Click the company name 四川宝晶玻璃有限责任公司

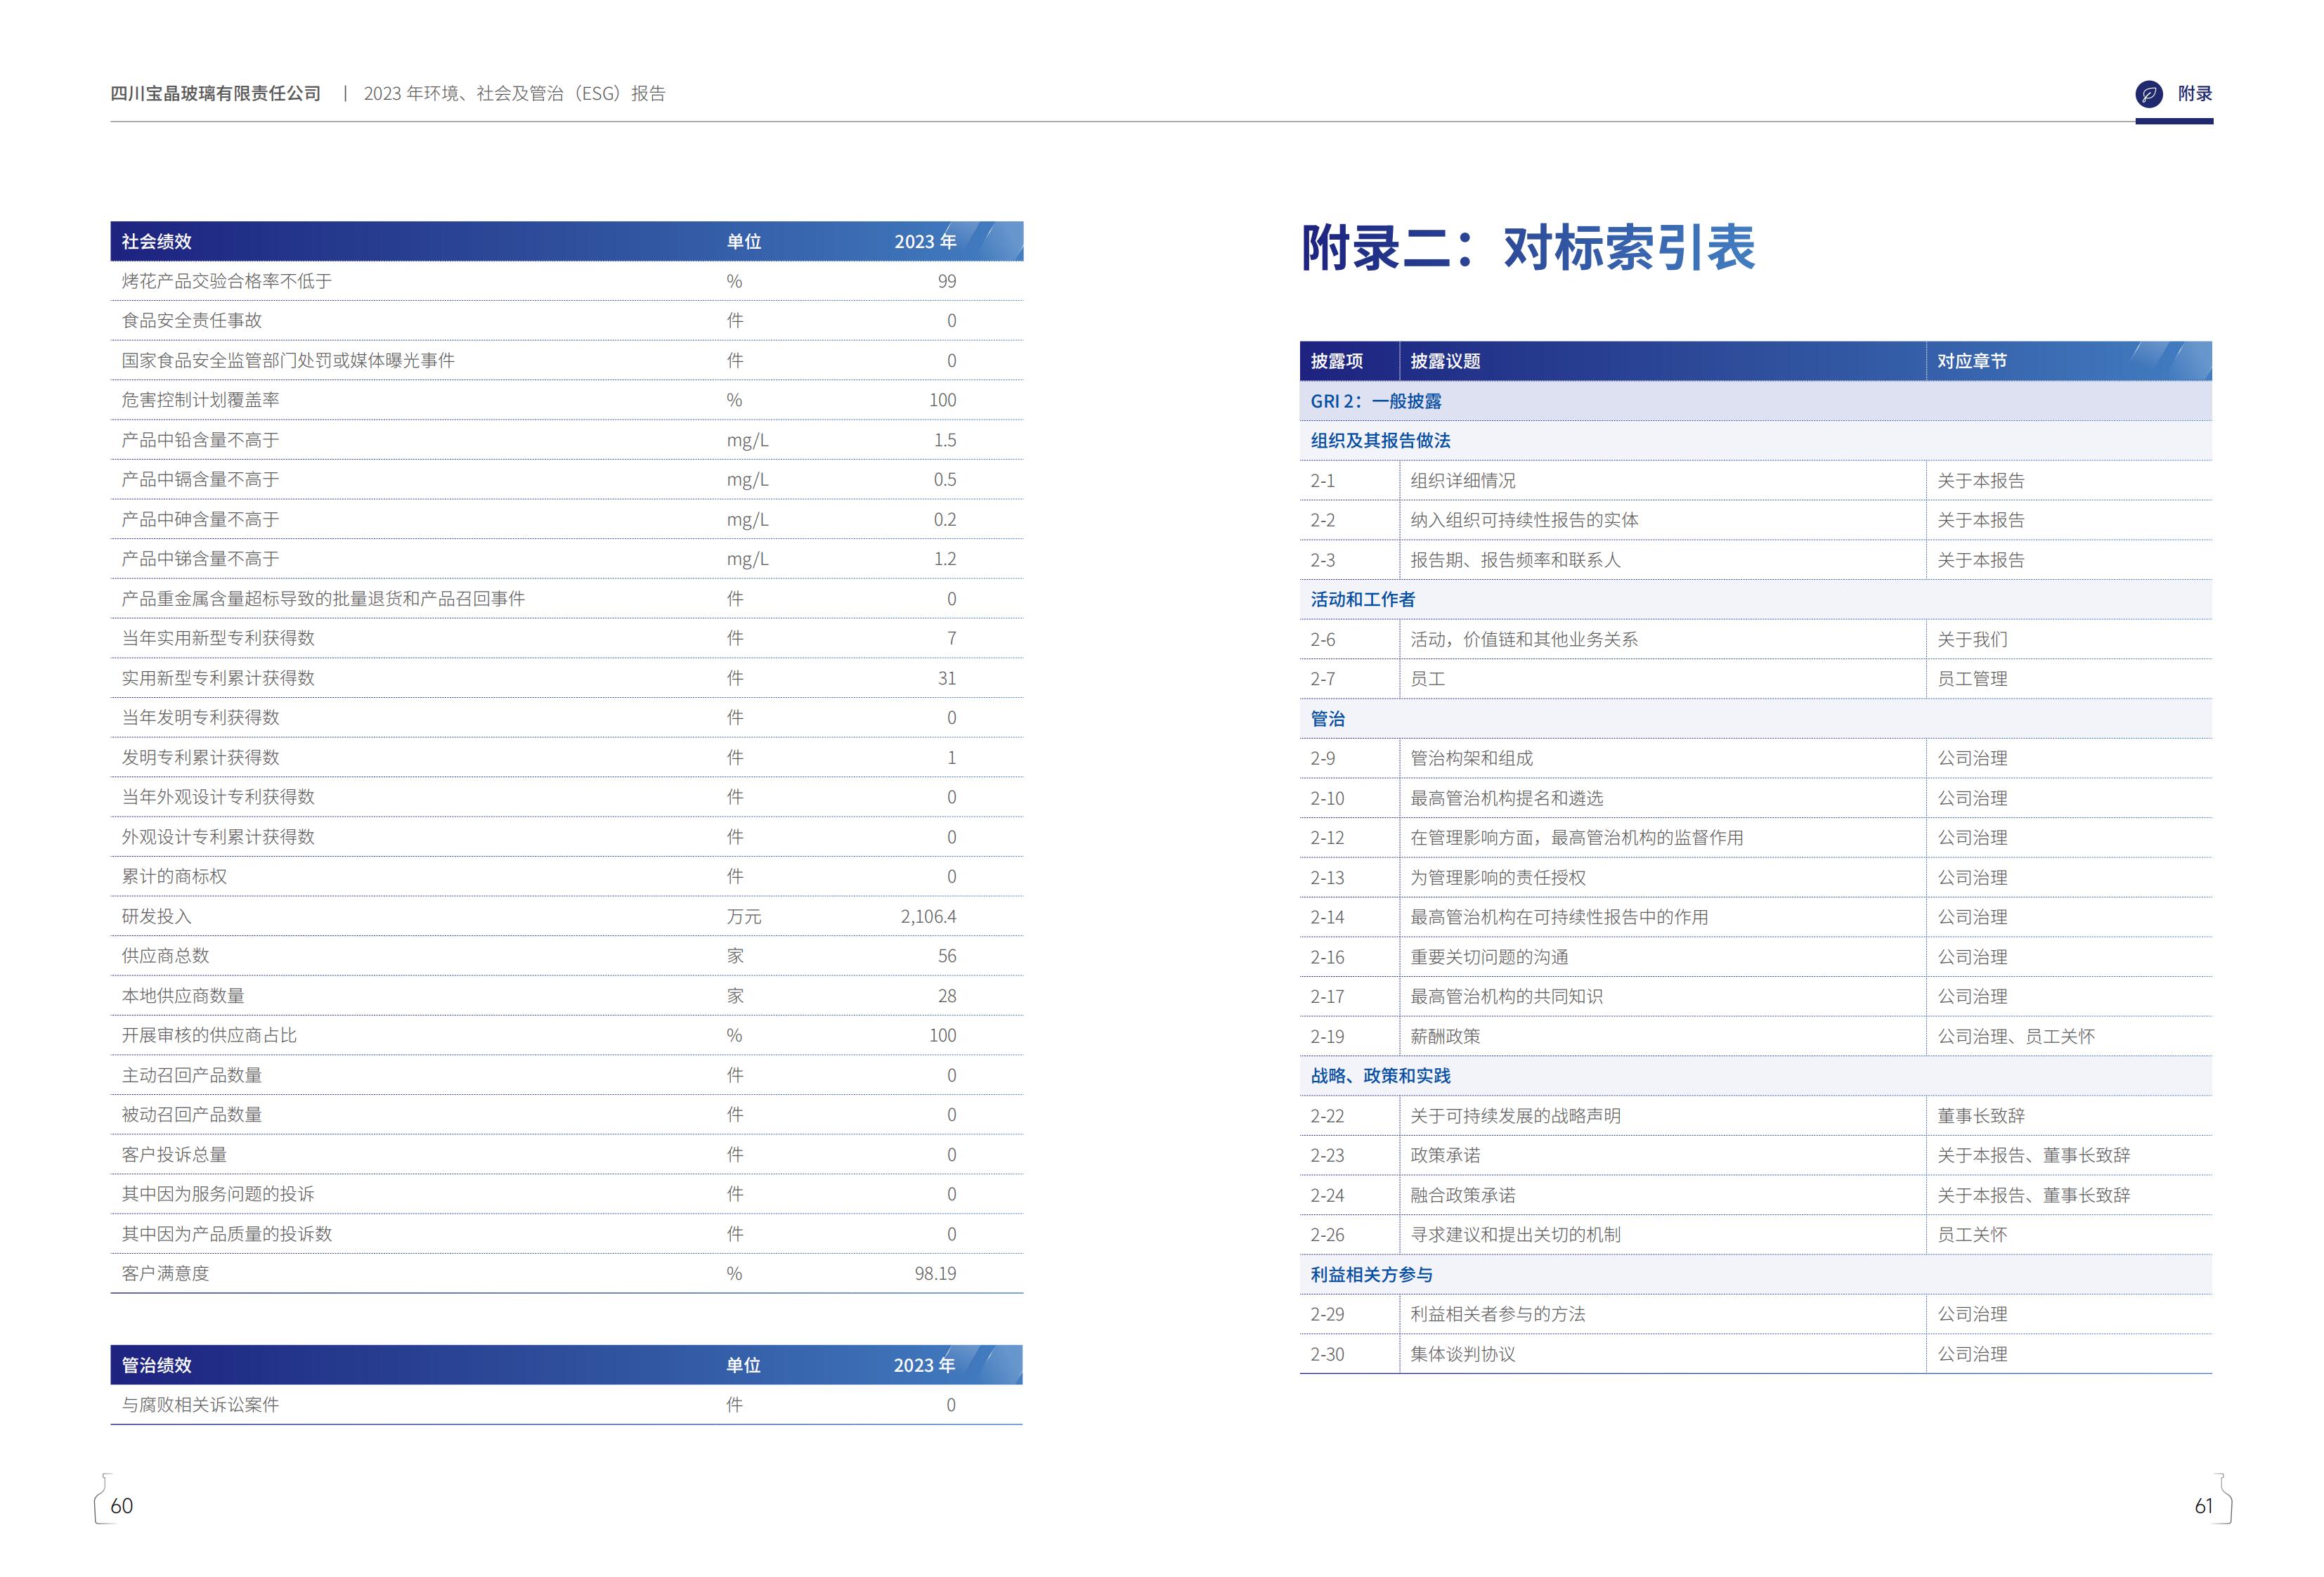coord(216,94)
